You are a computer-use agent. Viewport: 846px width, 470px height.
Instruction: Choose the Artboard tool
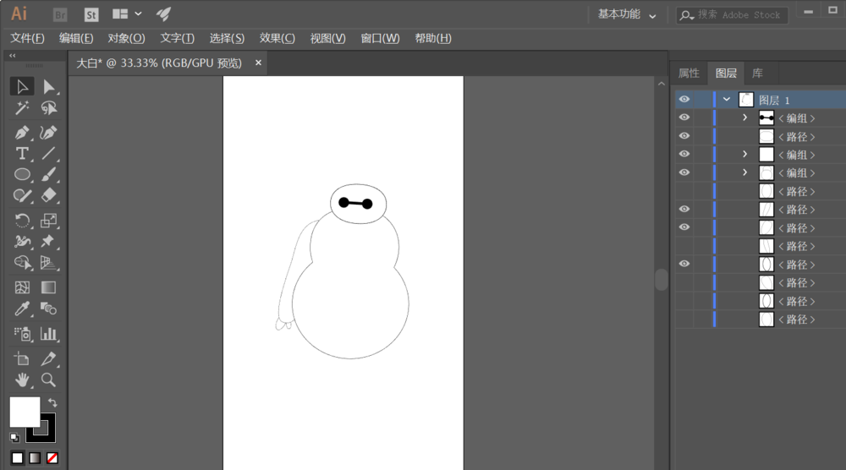(22, 359)
